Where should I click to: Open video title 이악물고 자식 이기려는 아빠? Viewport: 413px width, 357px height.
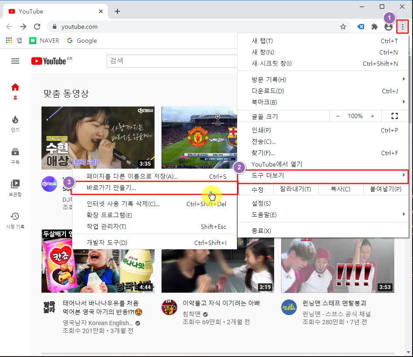(x=221, y=303)
